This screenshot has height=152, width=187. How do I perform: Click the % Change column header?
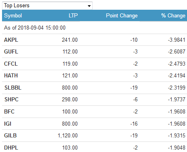173,15
